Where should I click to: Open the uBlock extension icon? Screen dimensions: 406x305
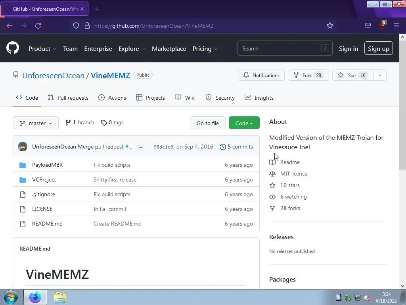pyautogui.click(x=383, y=25)
